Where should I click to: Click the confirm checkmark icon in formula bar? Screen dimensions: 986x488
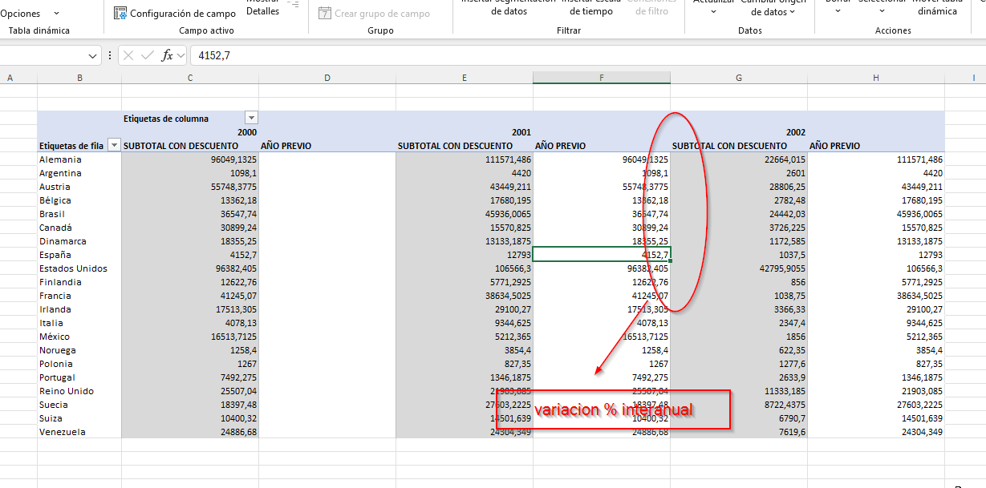point(147,55)
